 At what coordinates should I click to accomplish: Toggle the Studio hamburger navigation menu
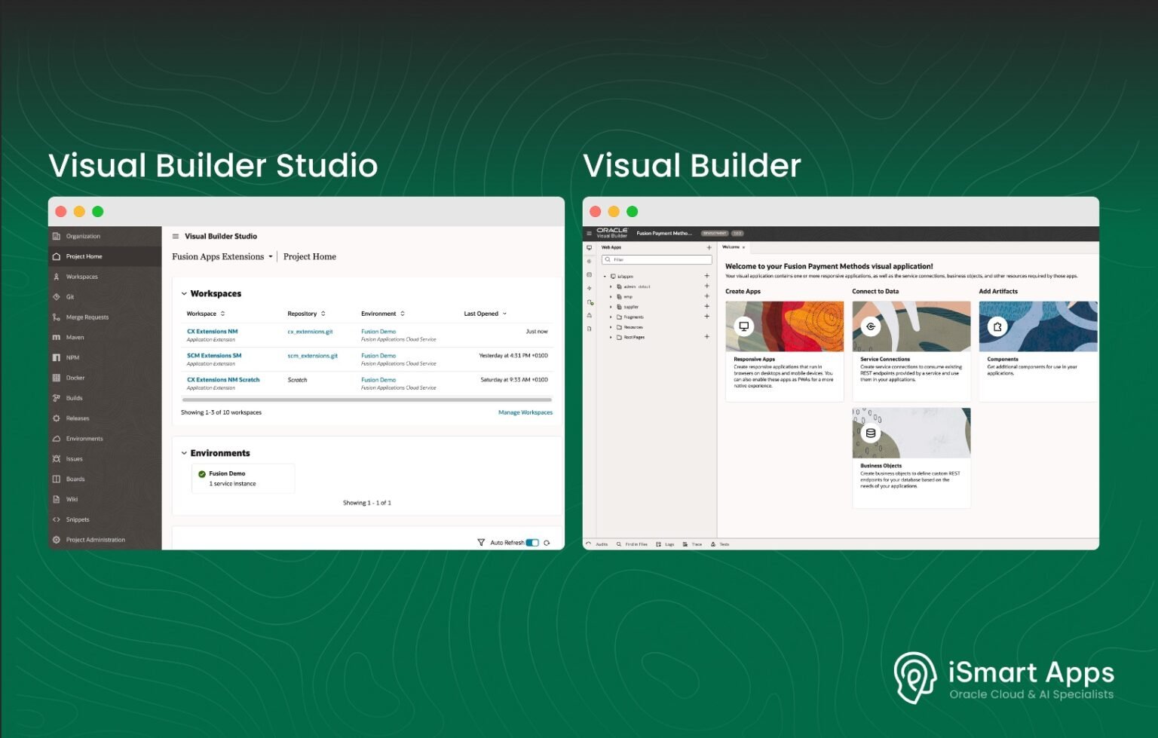click(x=176, y=236)
